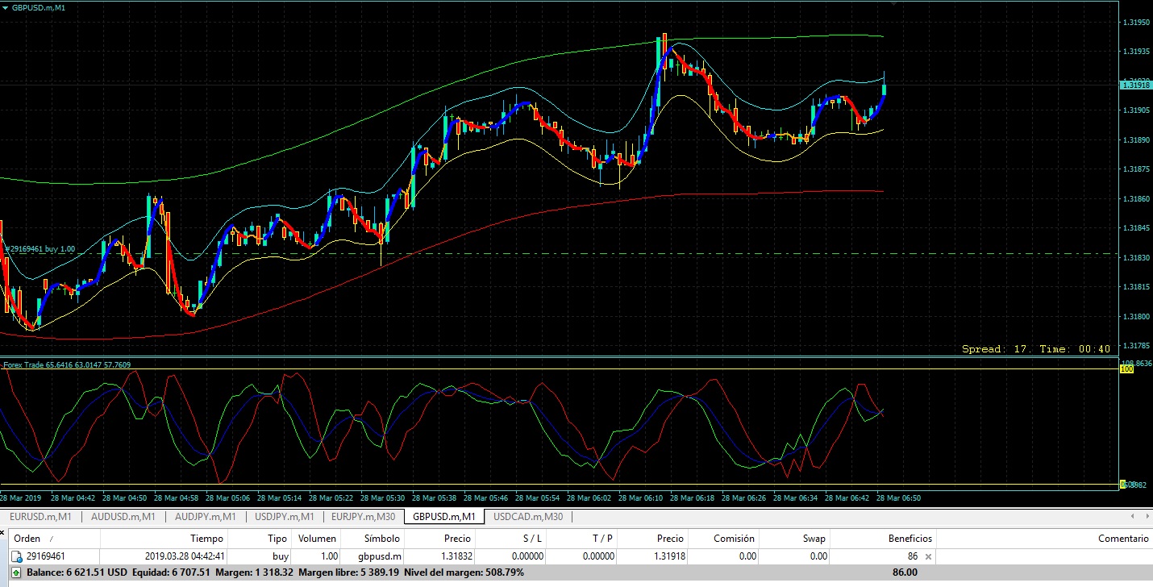The height and width of the screenshot is (587, 1153).
Task: Sort orders by the Beneficios column header
Action: coord(884,539)
